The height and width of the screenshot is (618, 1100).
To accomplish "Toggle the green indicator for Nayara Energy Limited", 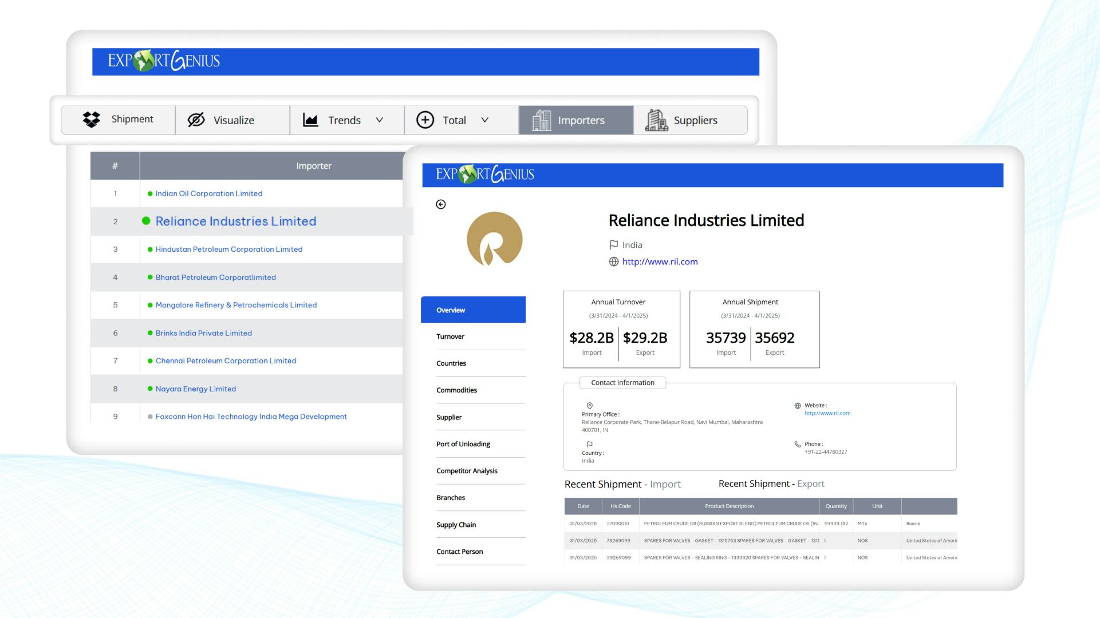I will click(151, 389).
